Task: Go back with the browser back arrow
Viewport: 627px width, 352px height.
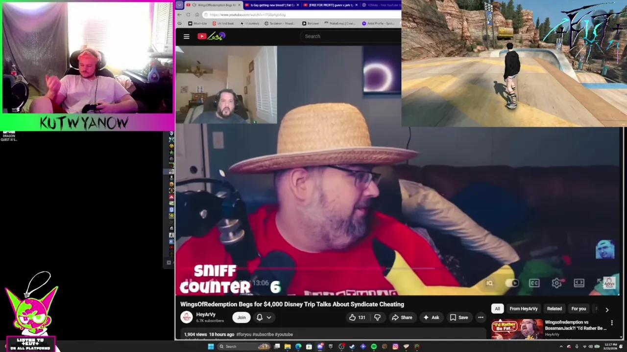Action: click(x=179, y=15)
